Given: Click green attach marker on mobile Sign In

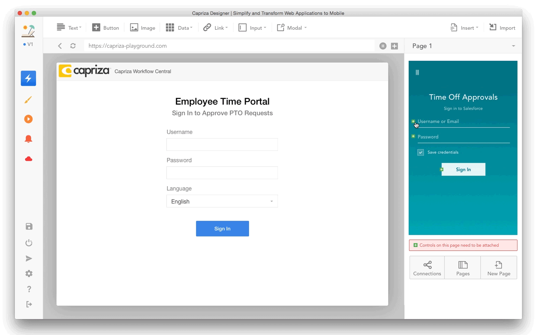Looking at the screenshot, I should [442, 169].
